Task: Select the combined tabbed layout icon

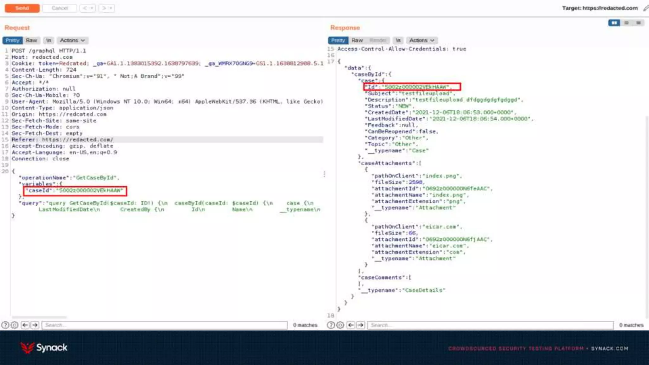Action: point(638,23)
